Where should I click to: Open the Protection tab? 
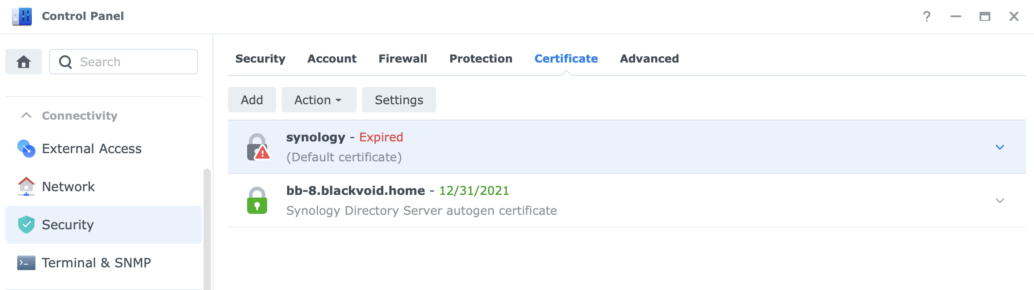[481, 58]
